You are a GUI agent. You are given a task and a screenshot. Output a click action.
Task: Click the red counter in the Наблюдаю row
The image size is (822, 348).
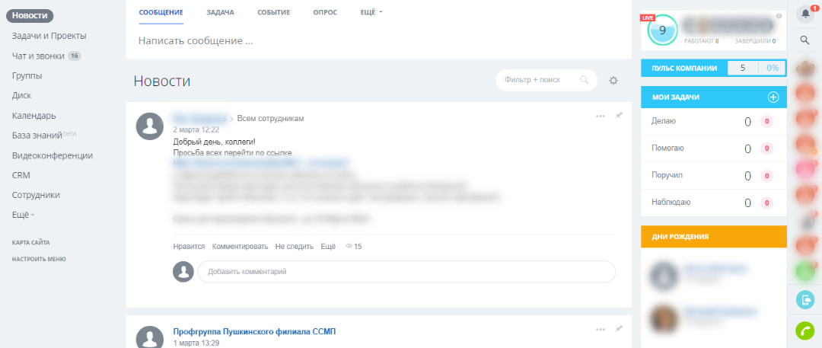pyautogui.click(x=767, y=203)
